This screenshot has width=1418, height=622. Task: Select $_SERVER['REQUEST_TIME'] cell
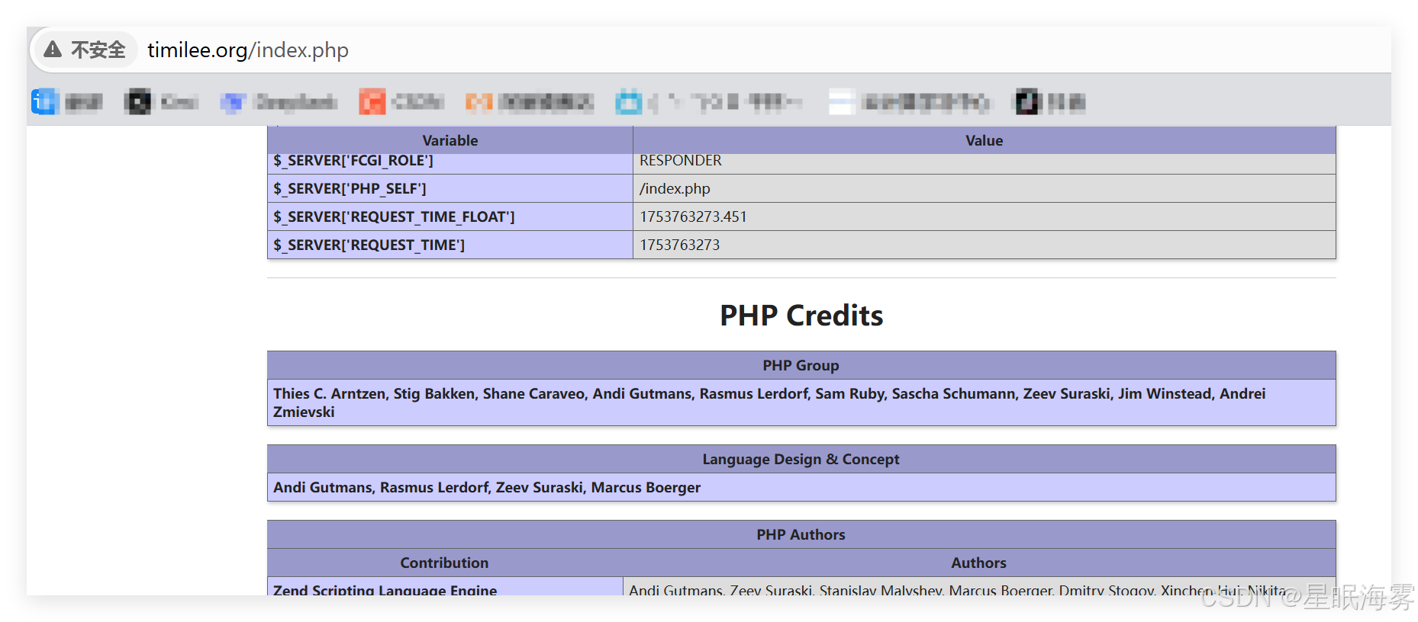click(x=450, y=245)
